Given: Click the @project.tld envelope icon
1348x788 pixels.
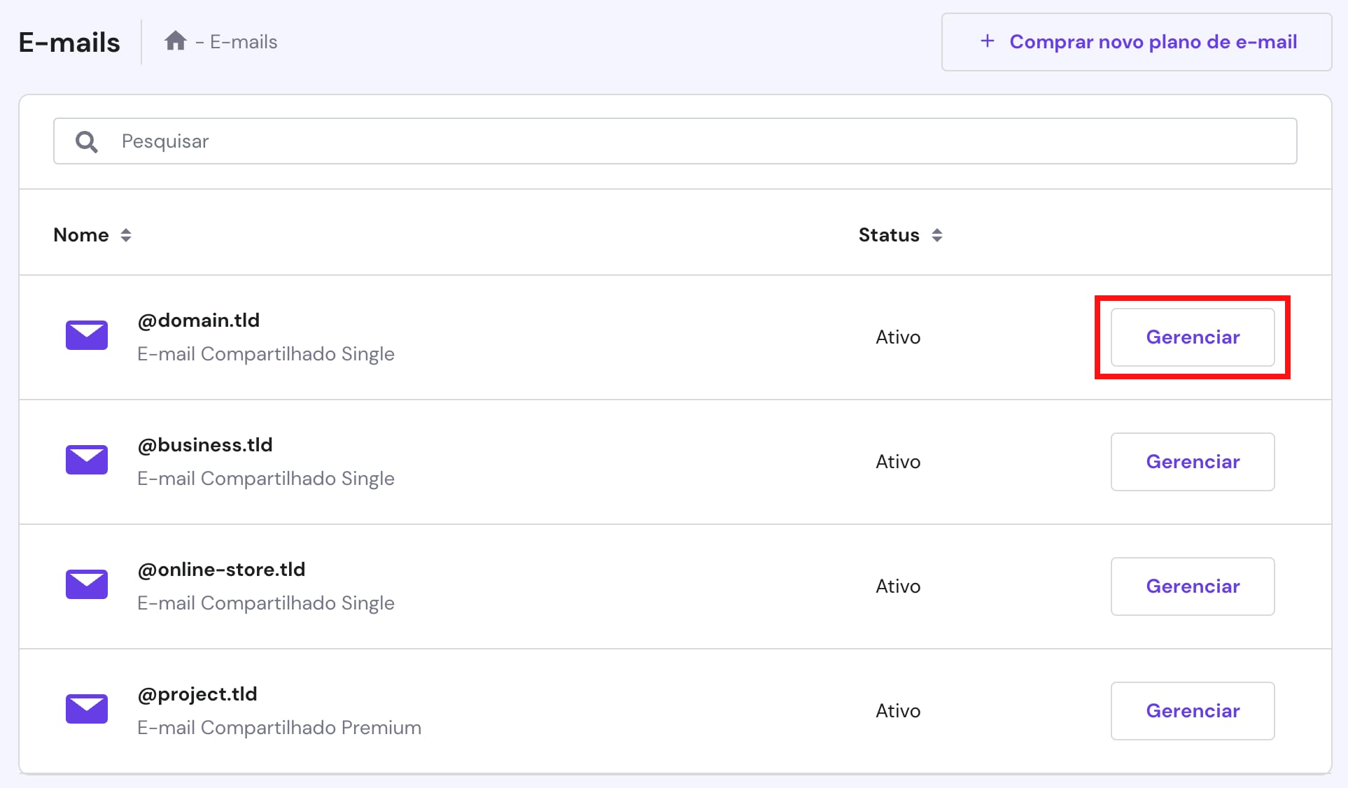Looking at the screenshot, I should click(x=86, y=708).
